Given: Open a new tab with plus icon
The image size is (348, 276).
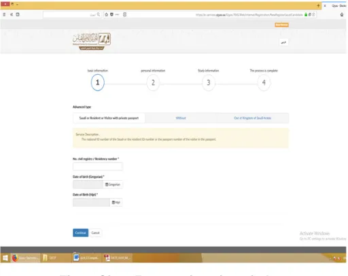Looking at the screenshot, I should [318, 5].
